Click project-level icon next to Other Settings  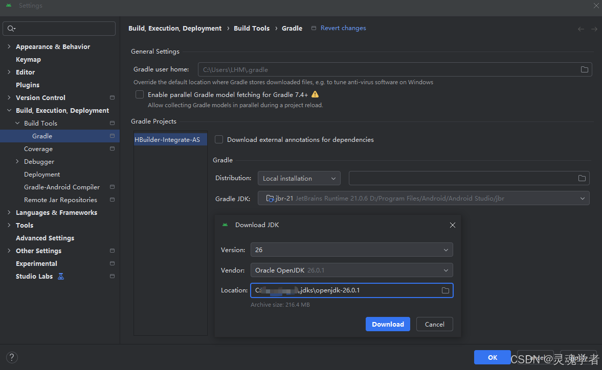[112, 251]
